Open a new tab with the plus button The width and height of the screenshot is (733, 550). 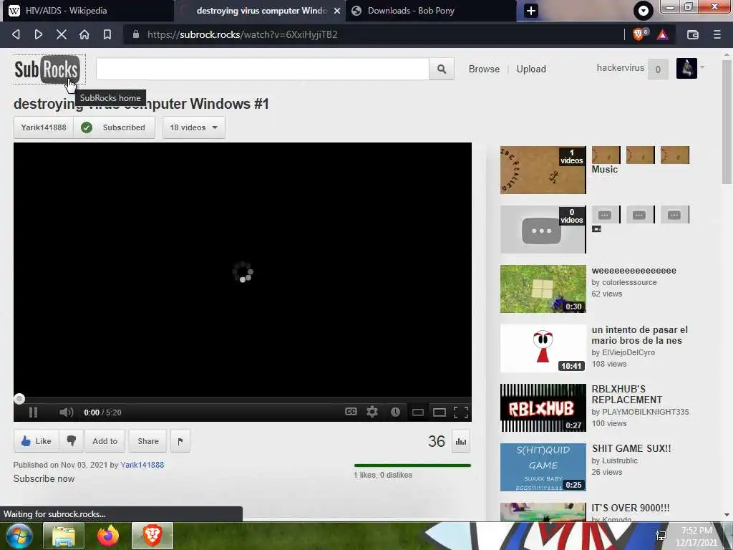click(x=531, y=11)
